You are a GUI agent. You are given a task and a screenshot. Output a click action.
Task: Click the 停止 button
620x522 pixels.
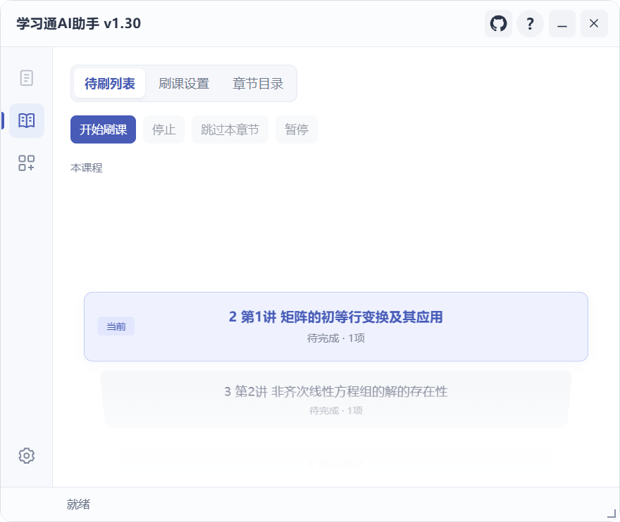coord(163,129)
